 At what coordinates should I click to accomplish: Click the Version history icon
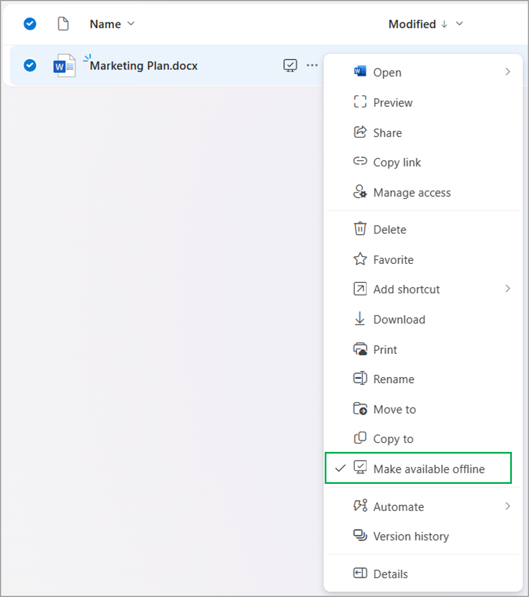[360, 535]
